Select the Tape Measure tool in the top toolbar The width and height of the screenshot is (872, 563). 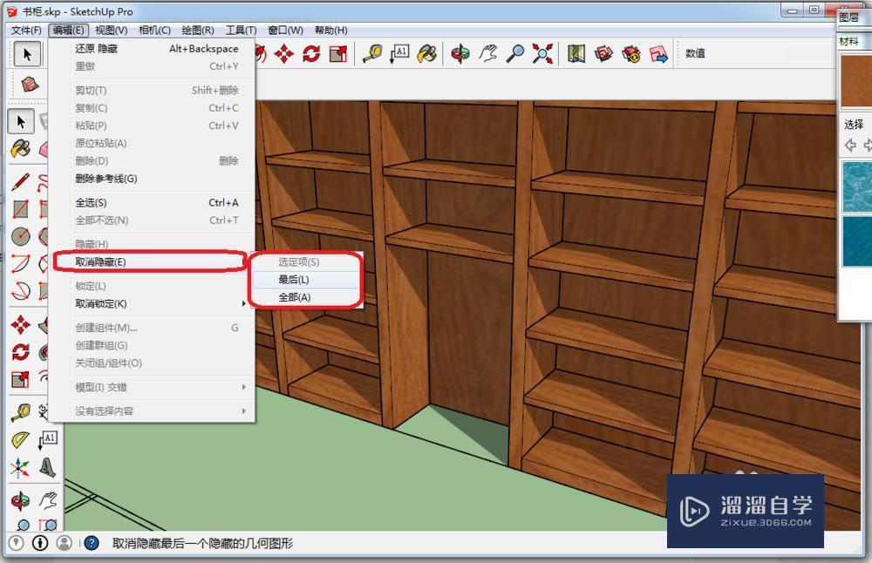[373, 54]
